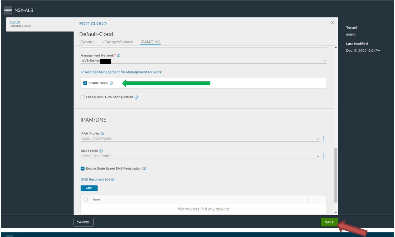Screen dimensions: 395x237
Task: Click IP Address Management for Management Network heading
Action: tap(121, 72)
